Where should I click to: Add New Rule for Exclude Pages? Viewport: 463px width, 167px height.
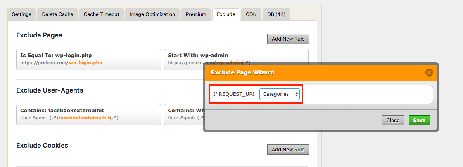[x=288, y=39]
